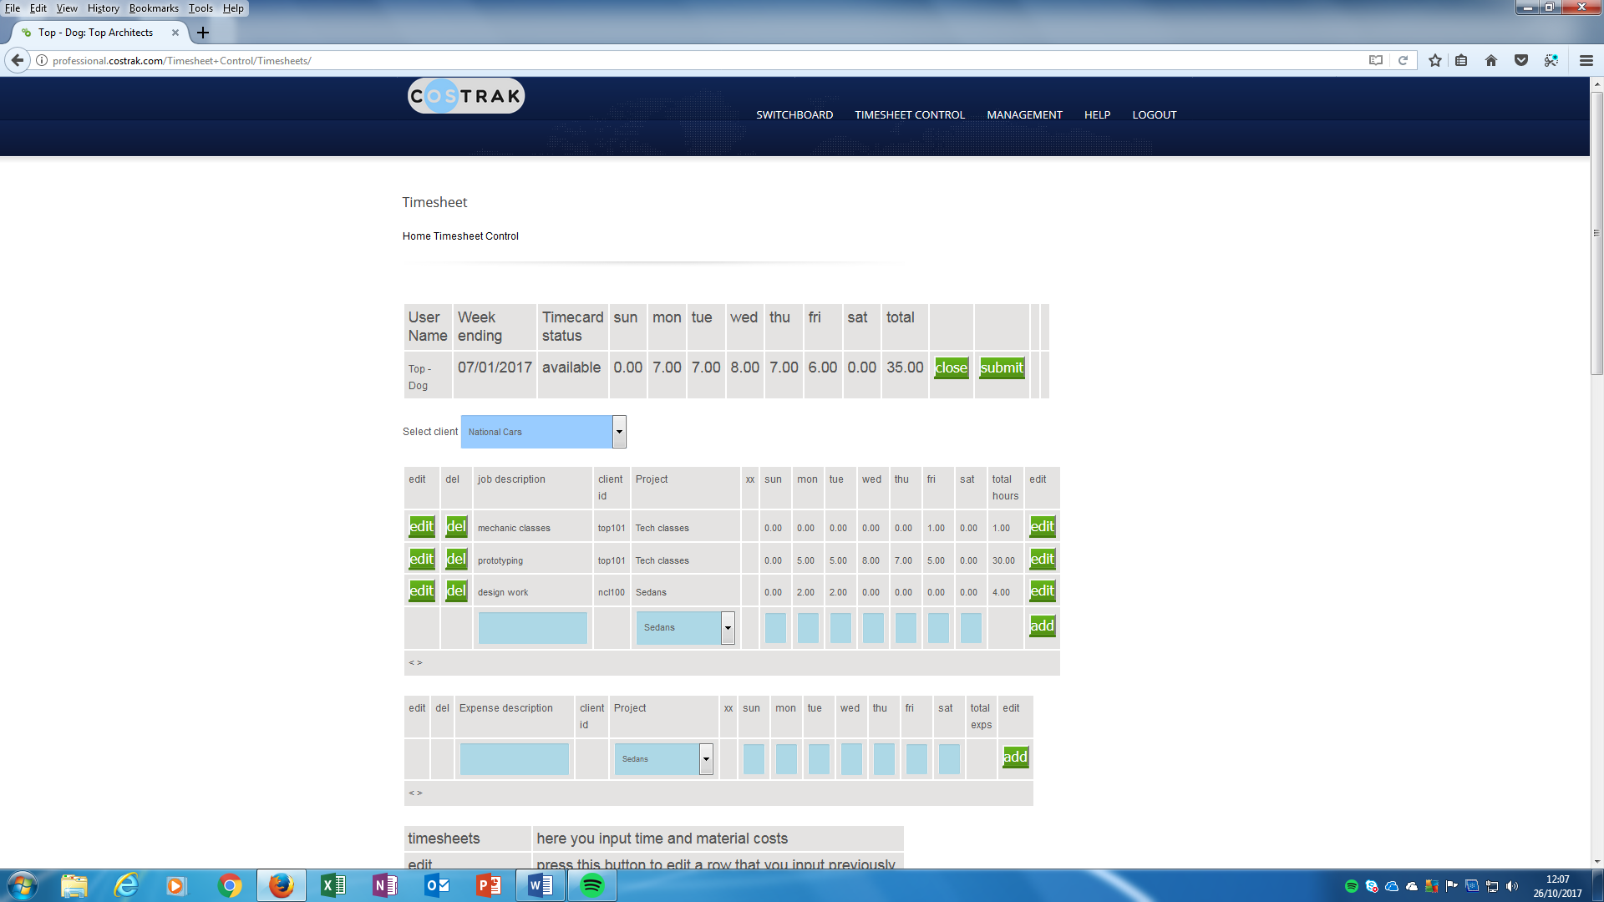Open the Firefox hamburger menu

point(1586,60)
